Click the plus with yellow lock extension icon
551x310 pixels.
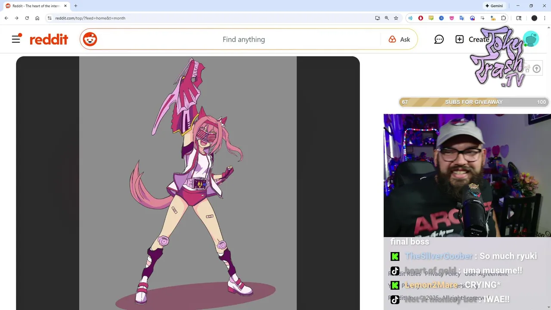tap(493, 18)
